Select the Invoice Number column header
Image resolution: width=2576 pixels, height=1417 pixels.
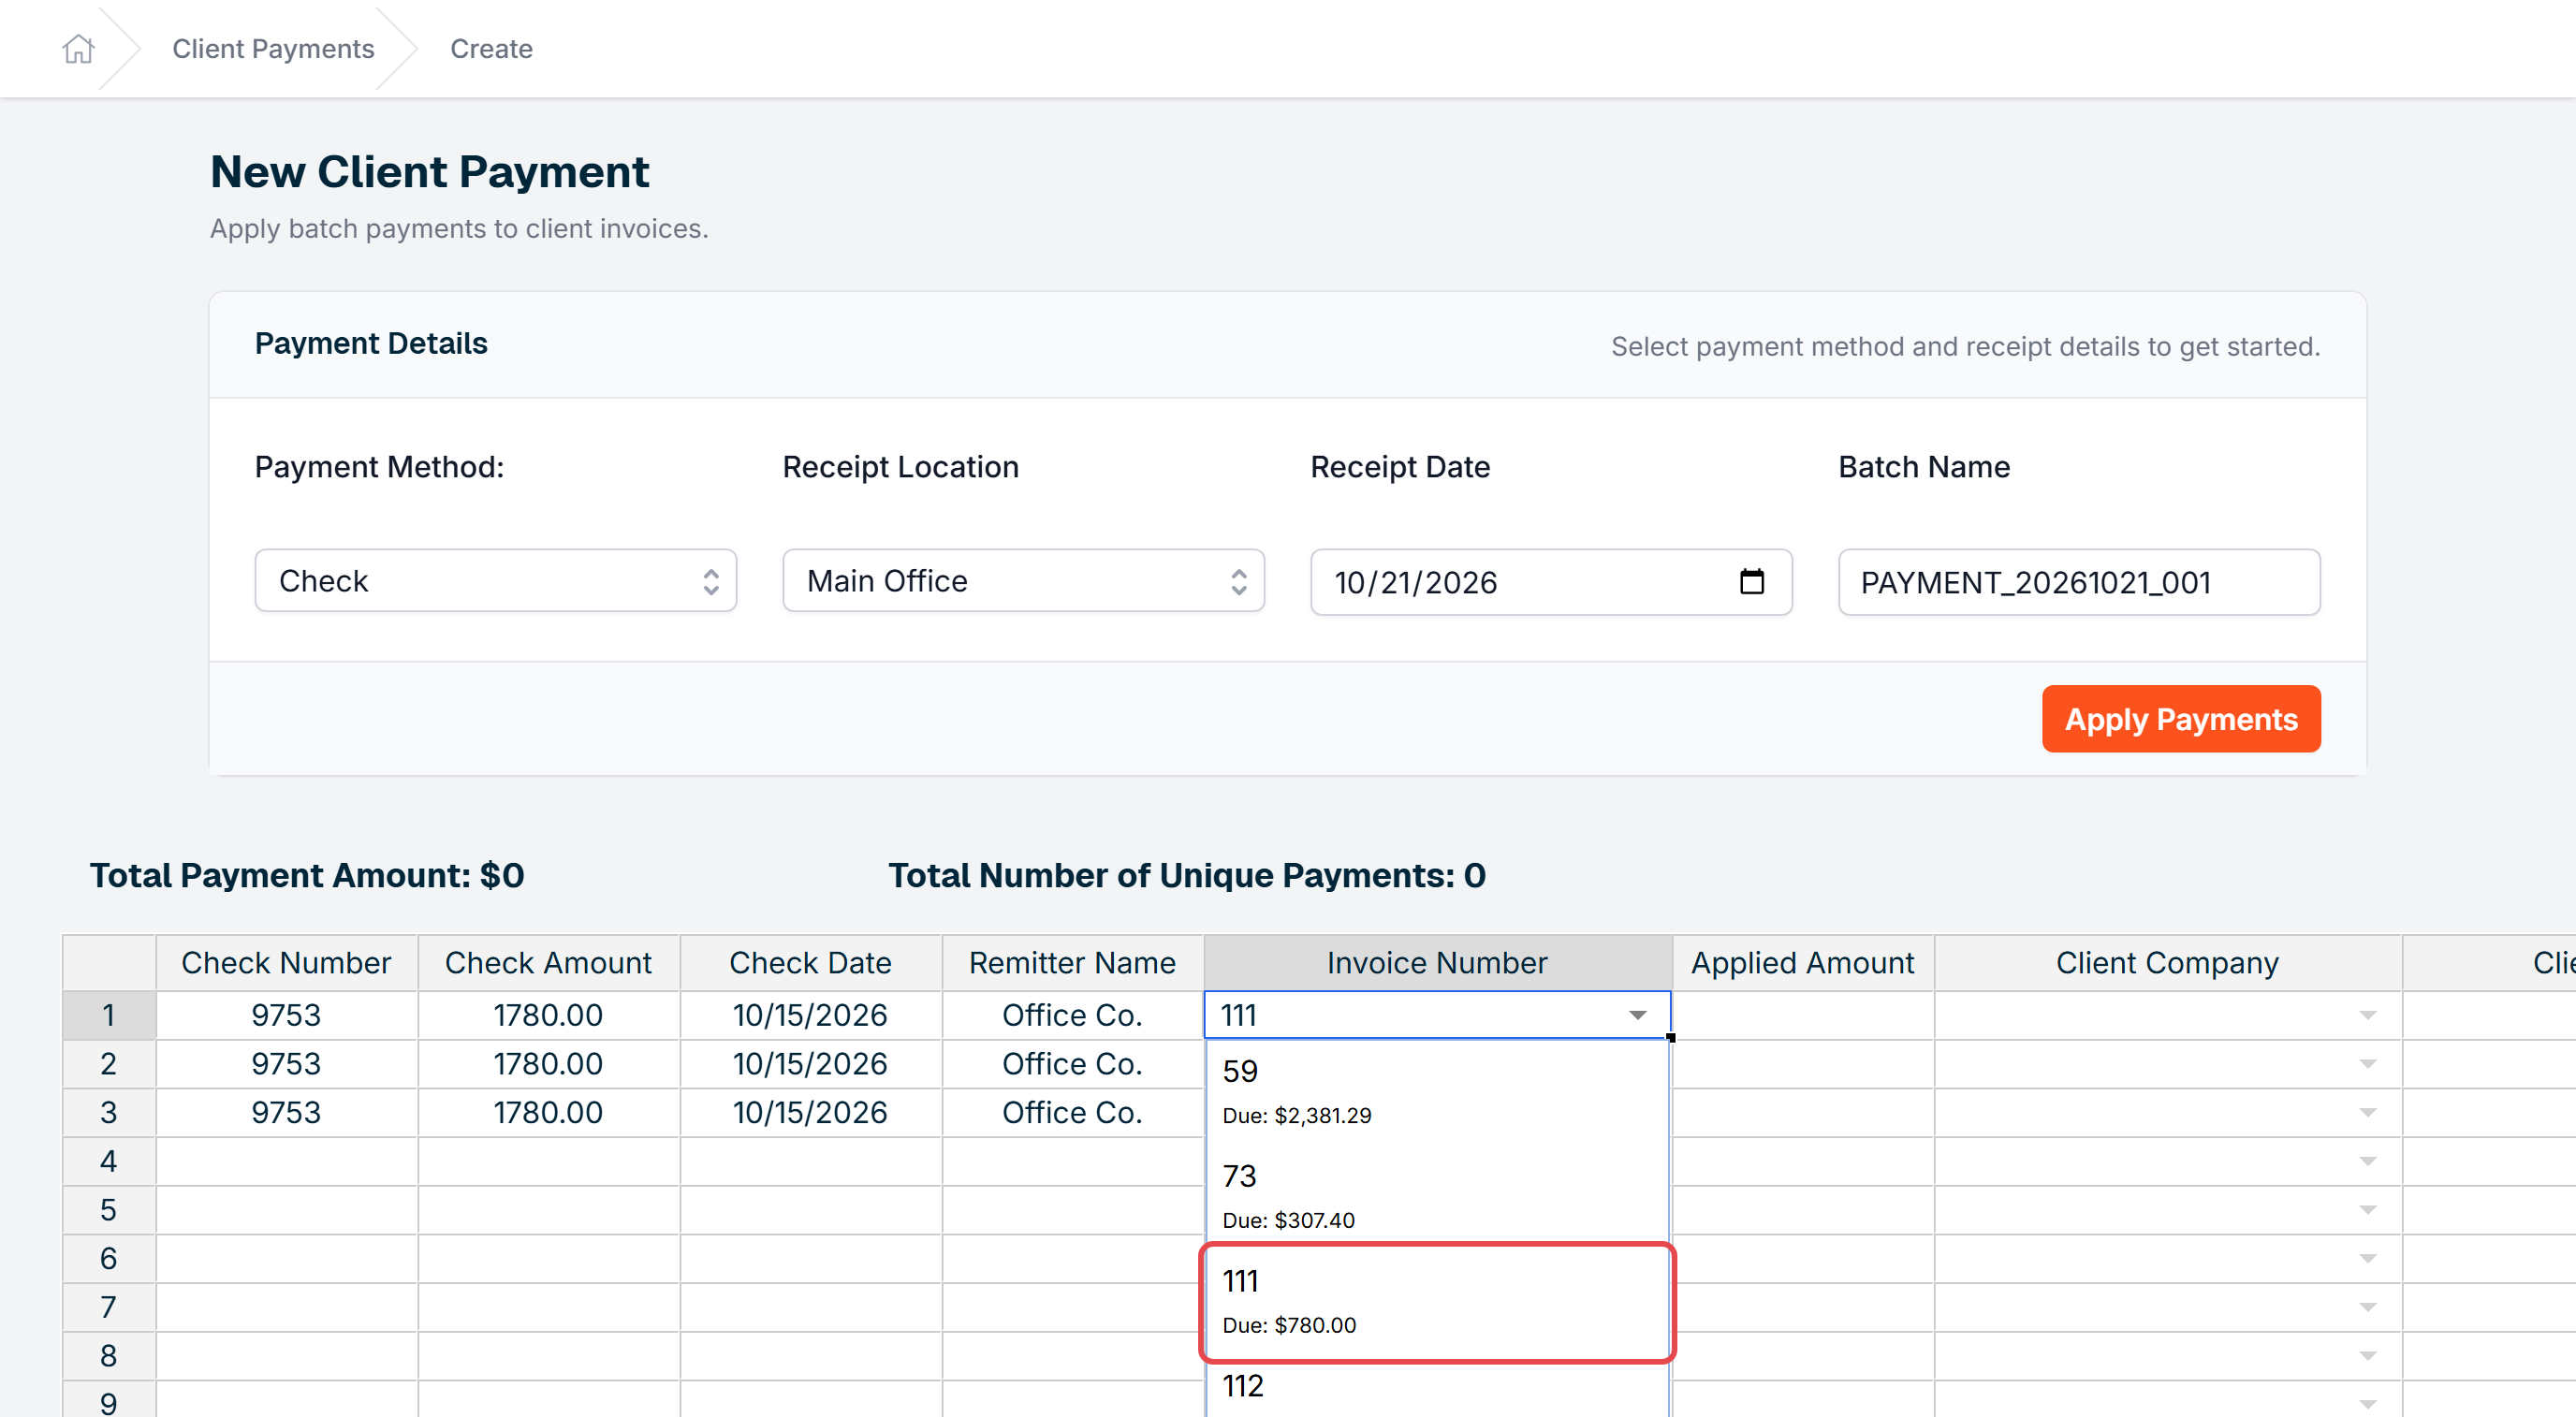pos(1437,962)
